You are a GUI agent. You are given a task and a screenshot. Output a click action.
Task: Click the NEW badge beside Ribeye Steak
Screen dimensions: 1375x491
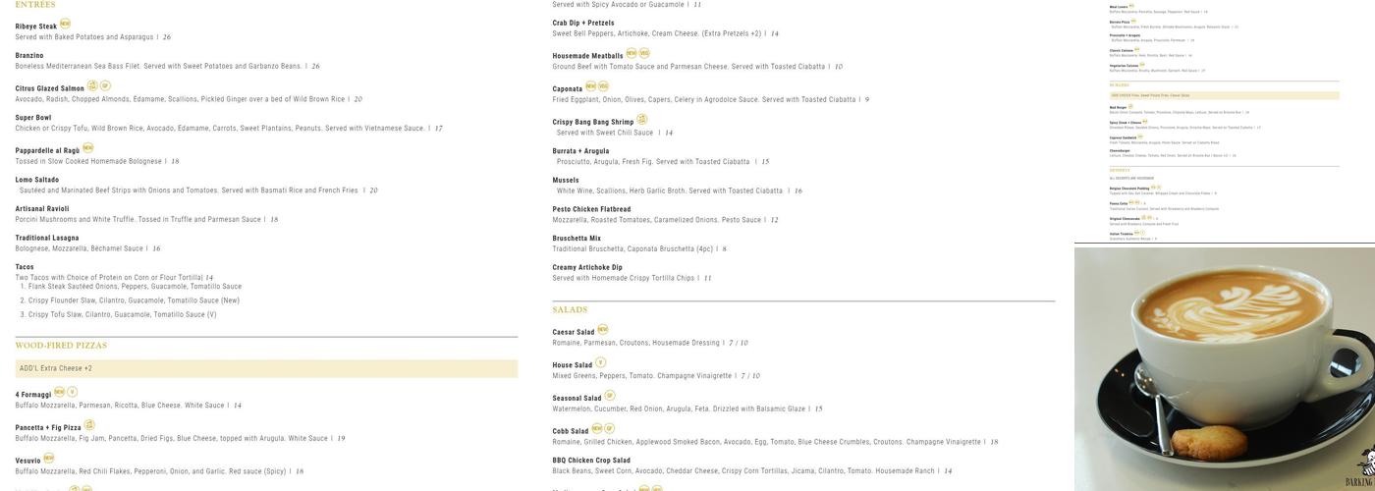pyautogui.click(x=65, y=24)
